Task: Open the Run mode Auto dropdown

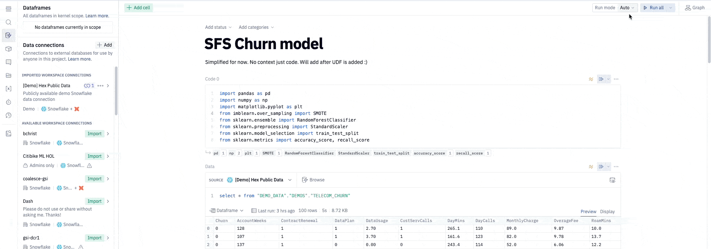Action: click(627, 8)
